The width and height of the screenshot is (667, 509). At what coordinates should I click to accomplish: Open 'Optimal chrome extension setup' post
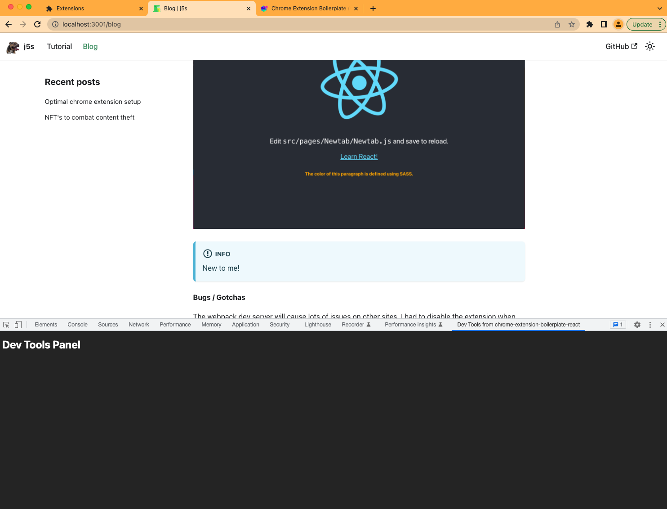point(93,102)
